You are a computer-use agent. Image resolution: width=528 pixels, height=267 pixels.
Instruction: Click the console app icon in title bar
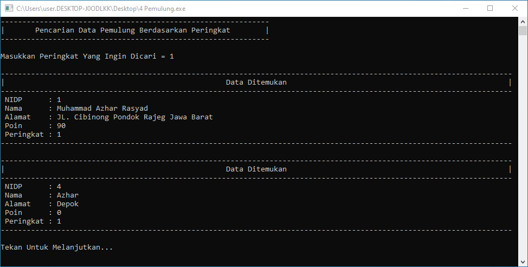(9, 9)
